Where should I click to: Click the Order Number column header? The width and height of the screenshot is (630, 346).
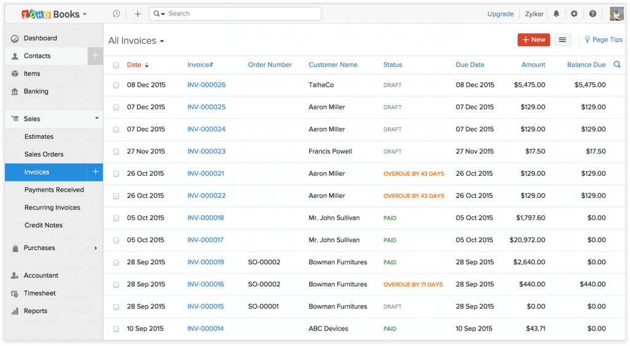click(x=270, y=65)
